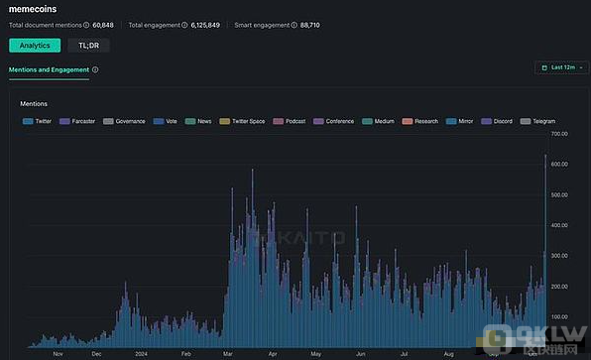The image size is (591, 360).
Task: Click the 600.00 y-axis label
Action: [559, 165]
